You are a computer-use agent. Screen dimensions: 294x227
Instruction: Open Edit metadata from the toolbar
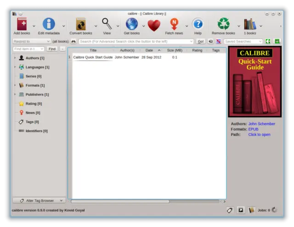[x=49, y=25]
